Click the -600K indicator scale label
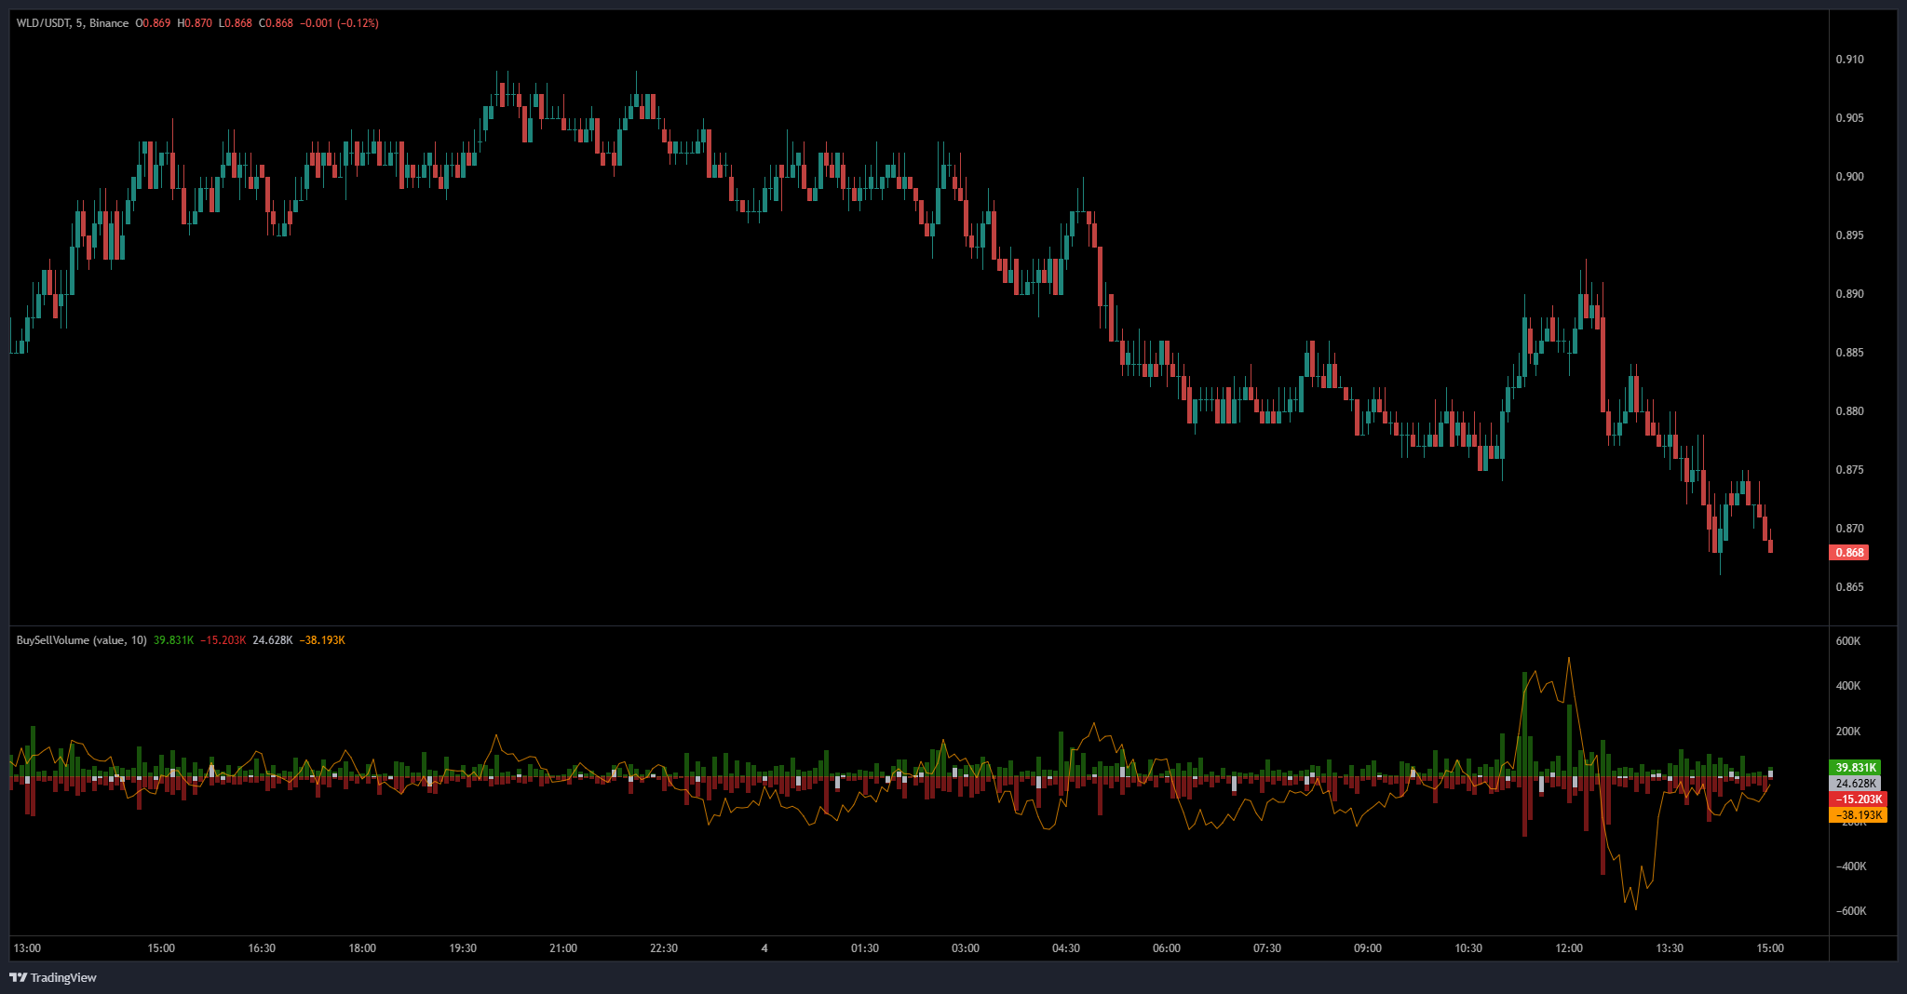This screenshot has width=1907, height=994. click(1849, 911)
